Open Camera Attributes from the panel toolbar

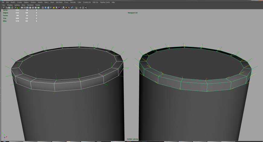pos(7,7)
